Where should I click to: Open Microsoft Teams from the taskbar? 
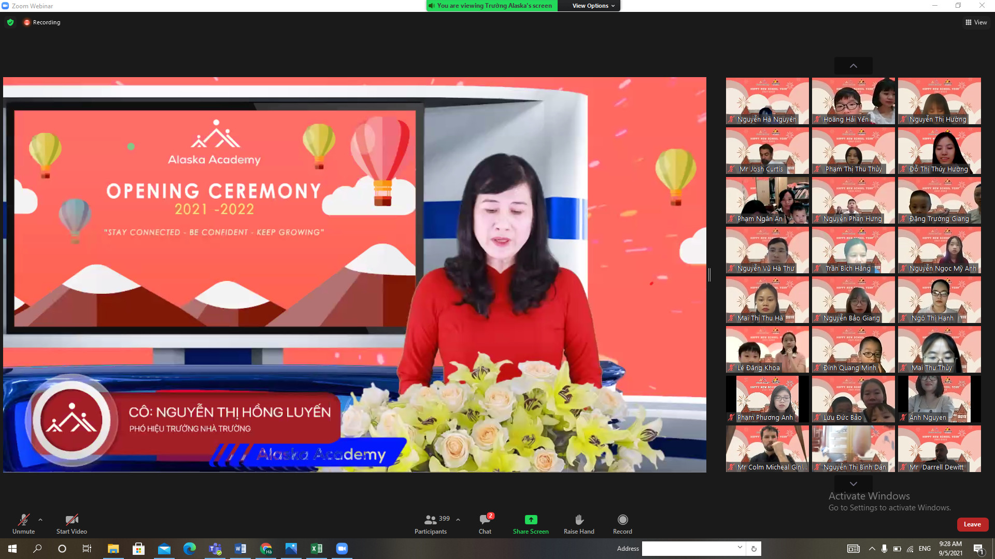(x=215, y=549)
